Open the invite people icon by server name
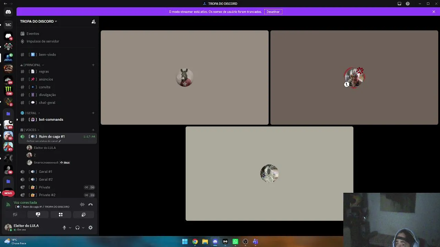 coord(93,21)
